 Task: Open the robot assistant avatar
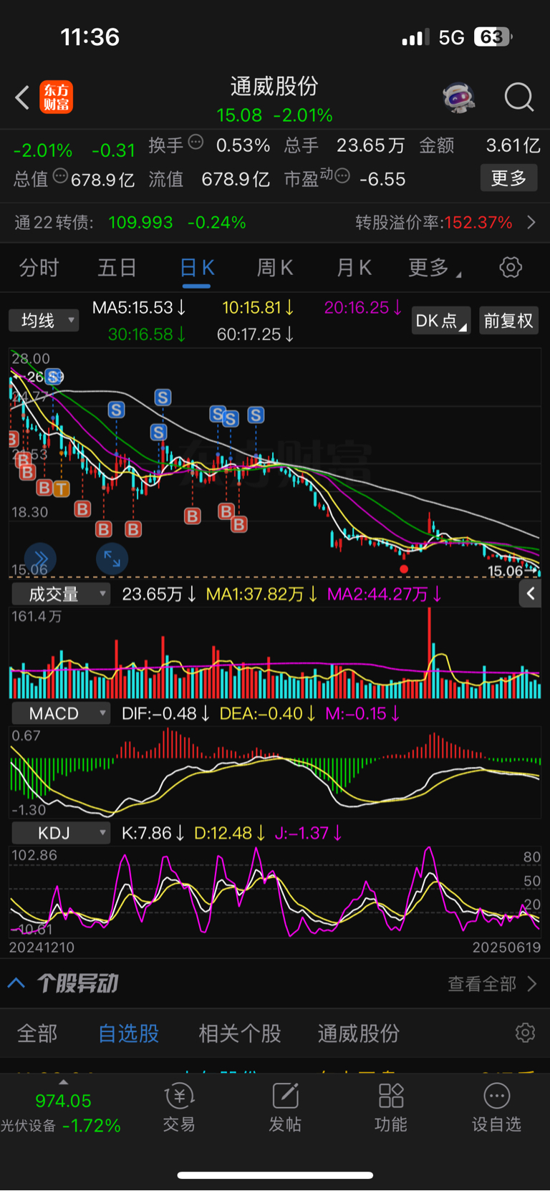coord(459,97)
